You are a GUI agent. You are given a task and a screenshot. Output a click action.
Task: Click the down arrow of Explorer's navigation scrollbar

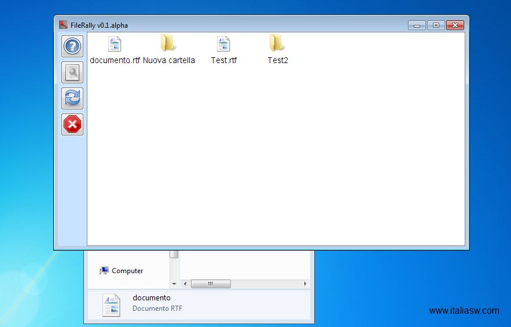pyautogui.click(x=174, y=284)
